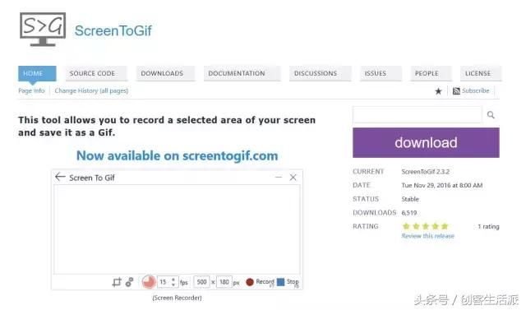Open the LICENSE tab
The image size is (526, 310).
[481, 73]
